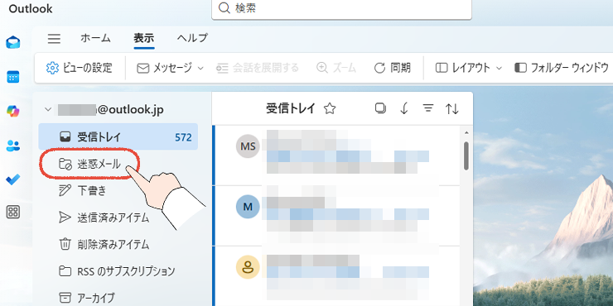Open the 迷惑メール folder

[90, 165]
